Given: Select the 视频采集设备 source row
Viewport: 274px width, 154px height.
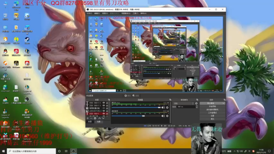Looking at the screenshot, I should click(x=97, y=108).
